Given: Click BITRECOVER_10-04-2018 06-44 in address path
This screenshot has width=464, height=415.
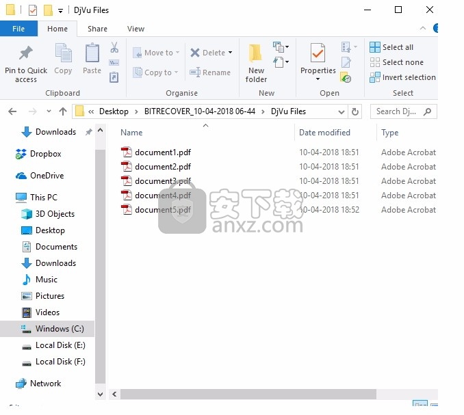Looking at the screenshot, I should [x=200, y=111].
